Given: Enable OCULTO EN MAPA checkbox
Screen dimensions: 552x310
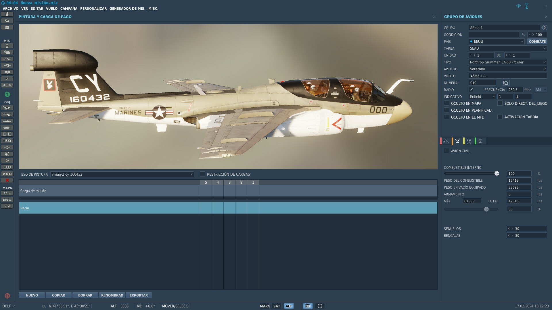Looking at the screenshot, I should point(446,103).
